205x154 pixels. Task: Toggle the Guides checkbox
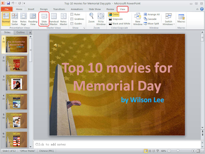click(x=72, y=23)
